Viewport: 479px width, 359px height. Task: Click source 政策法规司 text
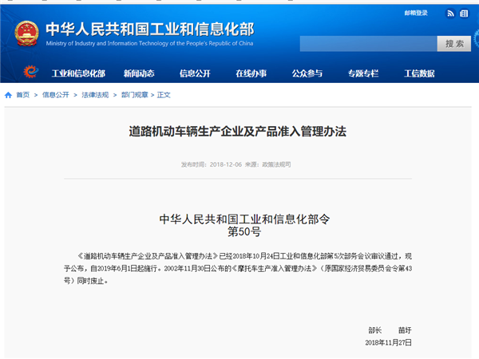(276, 164)
